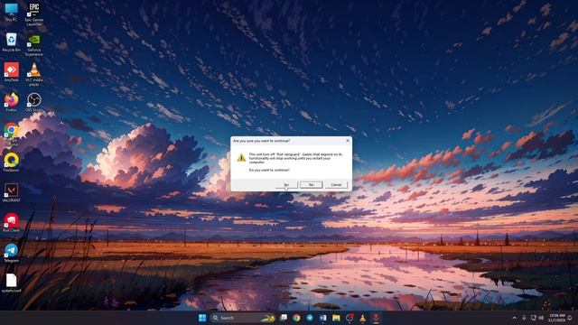Viewport: 578px width, 325px height.
Task: Open the notifications bell
Action: click(571, 318)
